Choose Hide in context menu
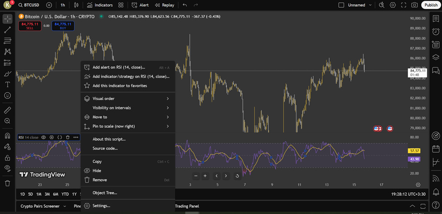The width and height of the screenshot is (442, 214). (x=128, y=170)
